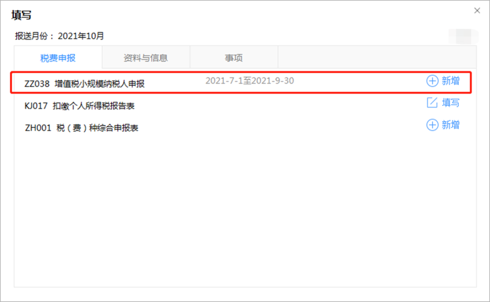Select the ZZ038 增值税小规模纳税人申报 row

[241, 83]
